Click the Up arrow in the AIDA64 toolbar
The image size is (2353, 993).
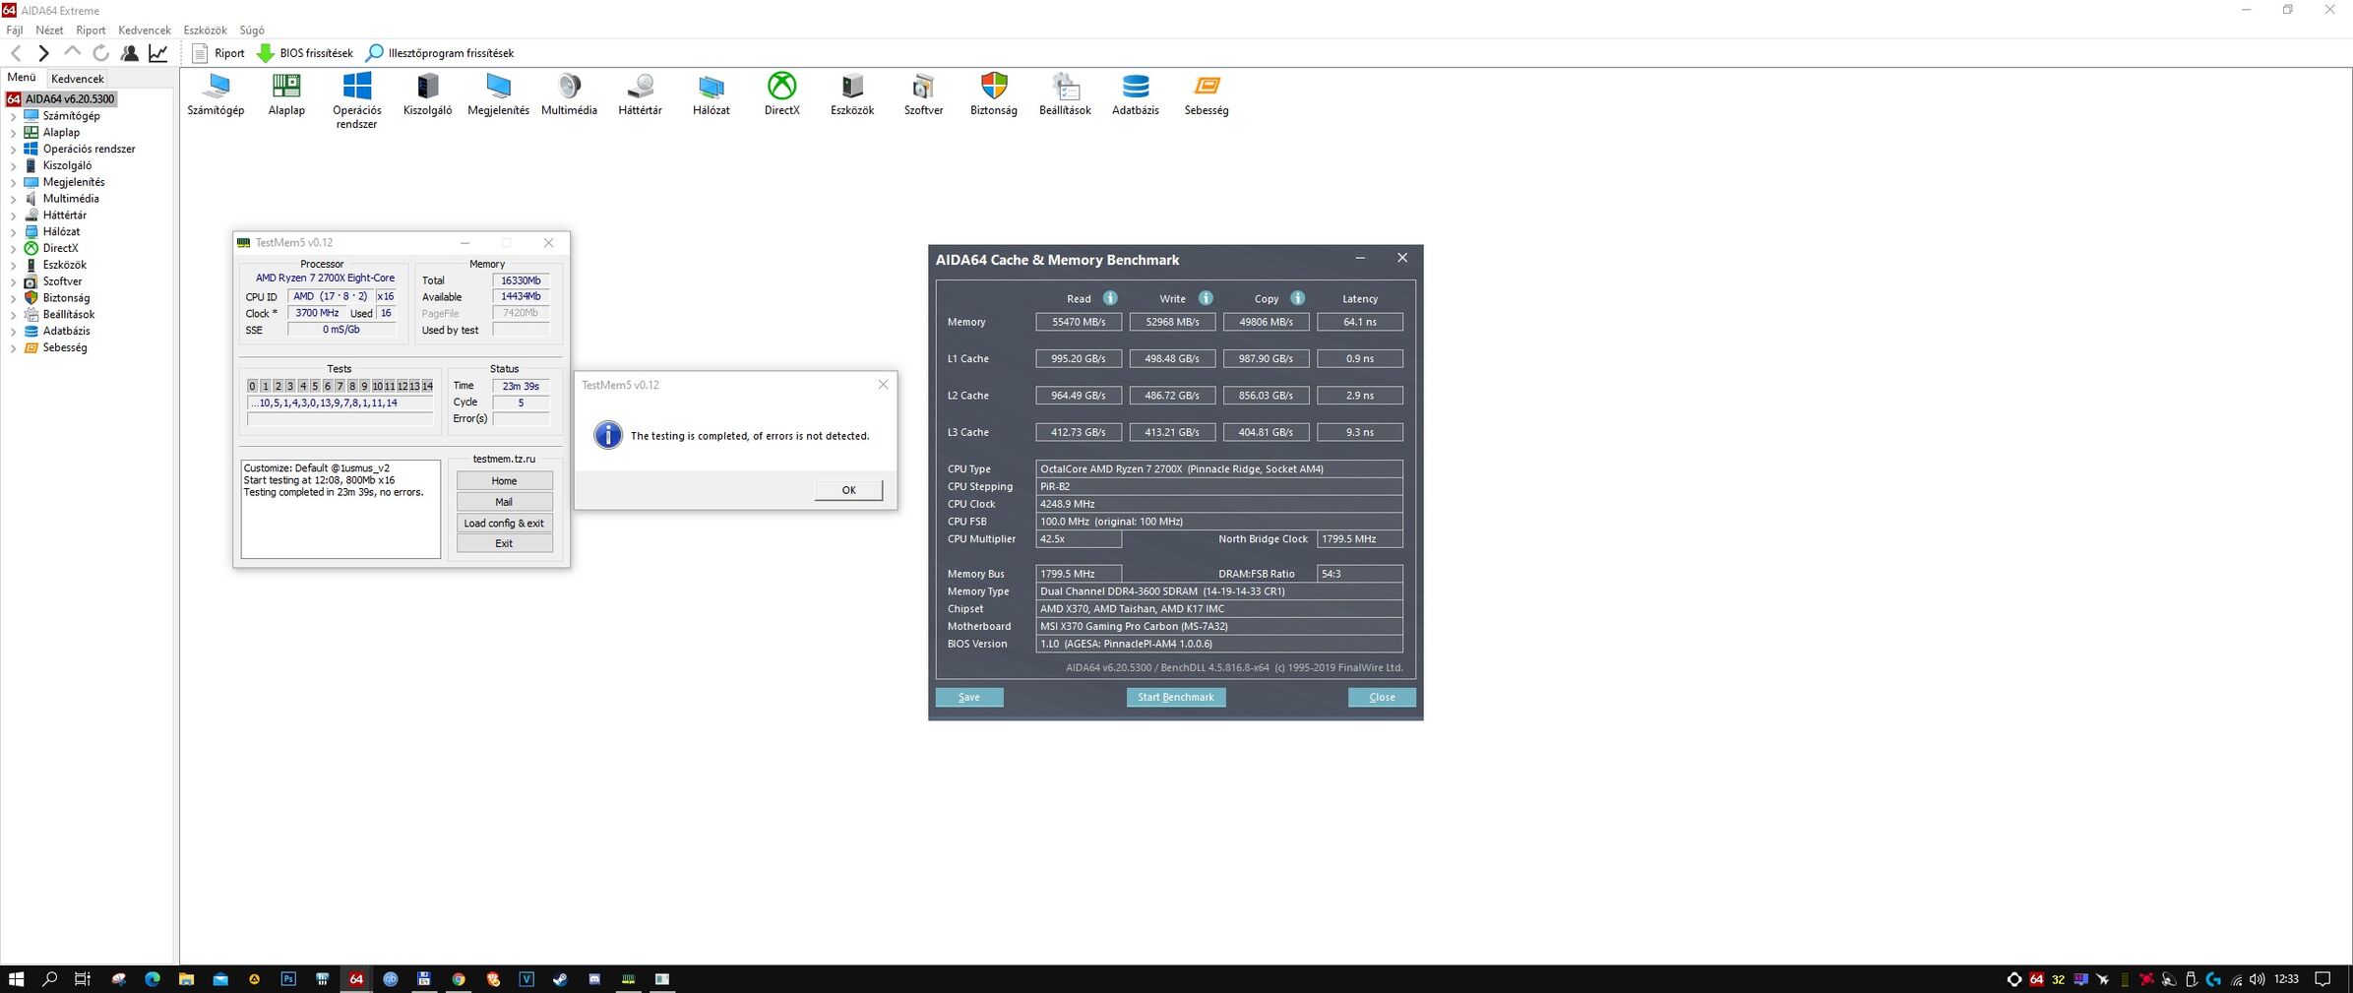[72, 53]
